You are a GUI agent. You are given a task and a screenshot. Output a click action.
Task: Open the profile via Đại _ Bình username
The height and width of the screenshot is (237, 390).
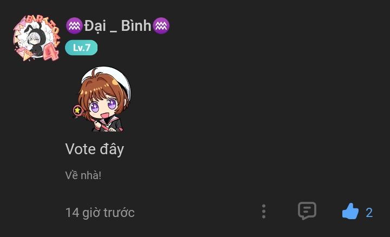click(x=118, y=25)
